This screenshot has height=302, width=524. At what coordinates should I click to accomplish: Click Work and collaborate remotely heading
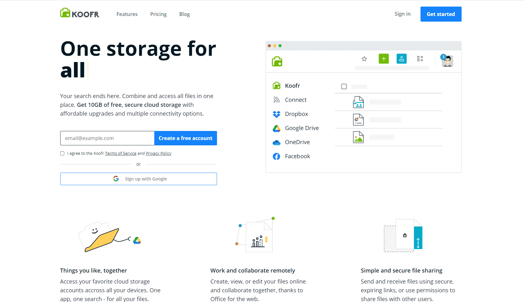(x=253, y=270)
